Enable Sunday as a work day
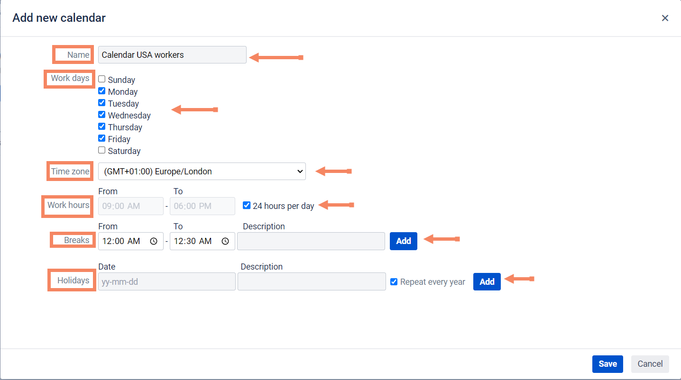The width and height of the screenshot is (681, 380). point(102,79)
